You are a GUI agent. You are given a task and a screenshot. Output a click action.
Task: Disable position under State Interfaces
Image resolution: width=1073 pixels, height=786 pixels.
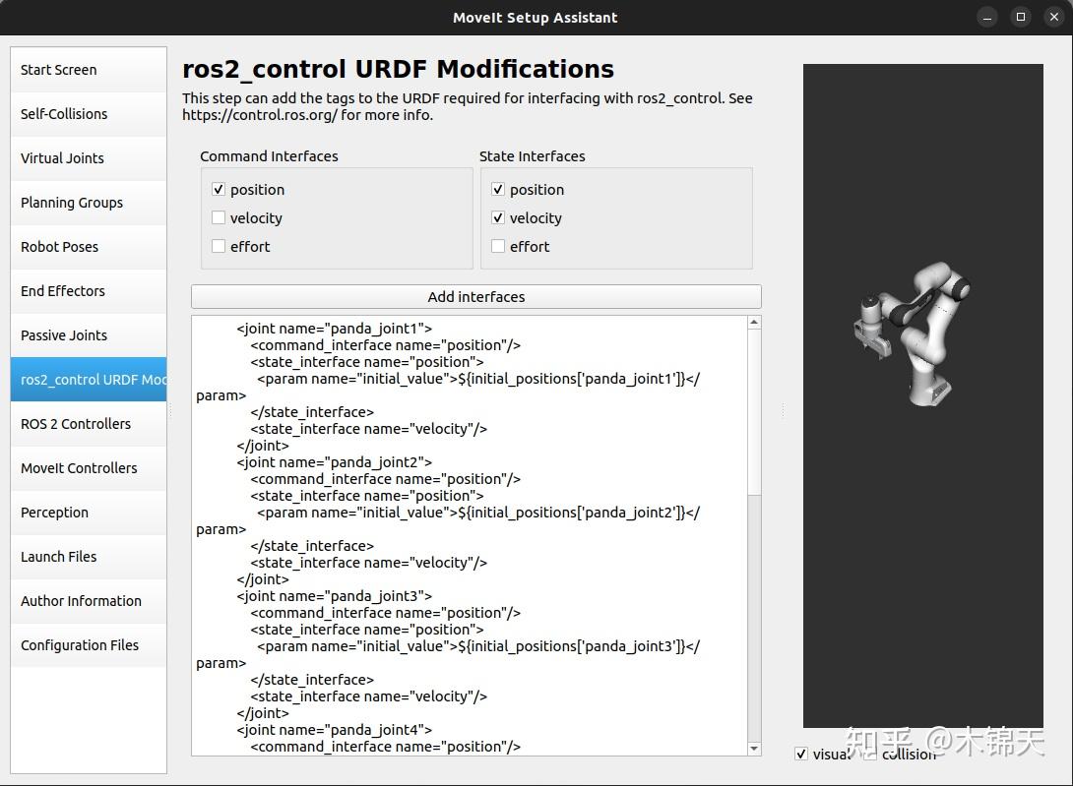[x=498, y=189]
